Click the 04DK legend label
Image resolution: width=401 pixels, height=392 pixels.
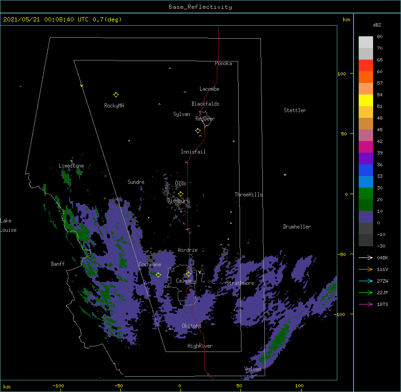pyautogui.click(x=382, y=257)
